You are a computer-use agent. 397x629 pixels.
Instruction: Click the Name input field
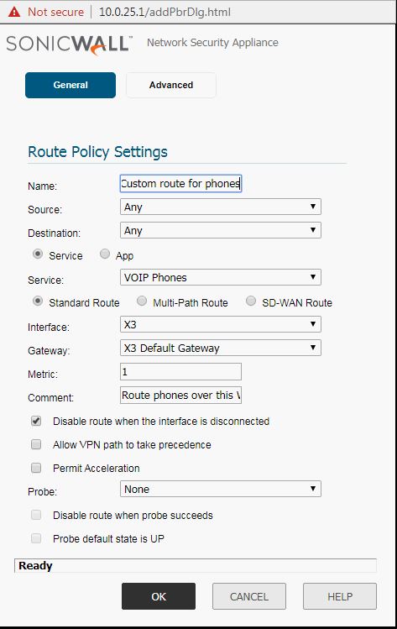coord(180,184)
